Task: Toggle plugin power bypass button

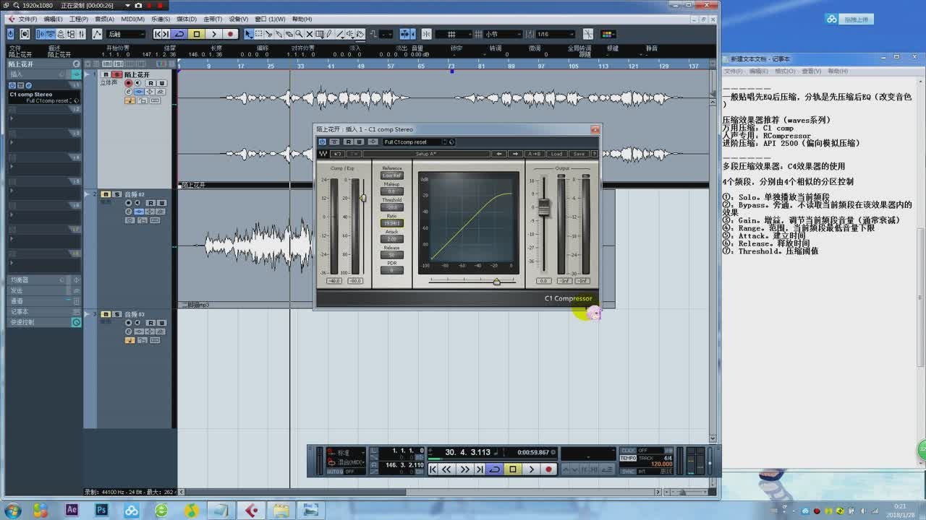Action: (322, 142)
